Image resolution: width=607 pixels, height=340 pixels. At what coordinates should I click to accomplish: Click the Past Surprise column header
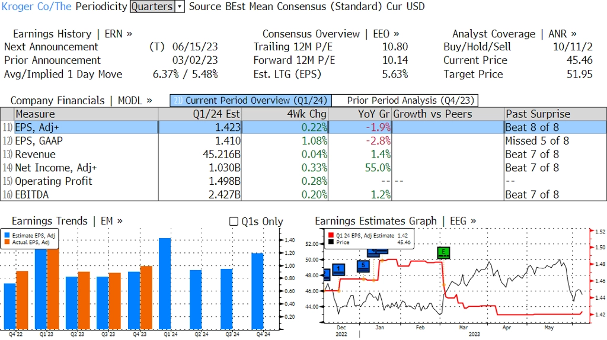(555, 114)
